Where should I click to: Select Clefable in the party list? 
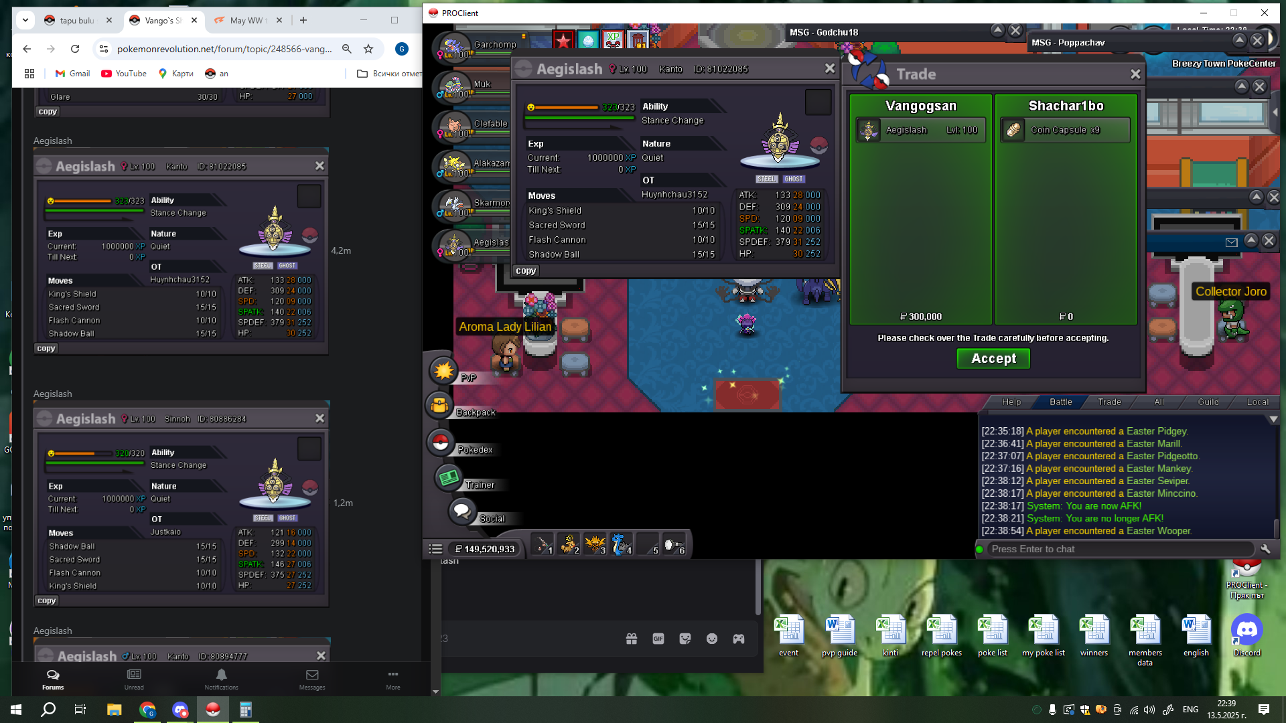point(473,126)
